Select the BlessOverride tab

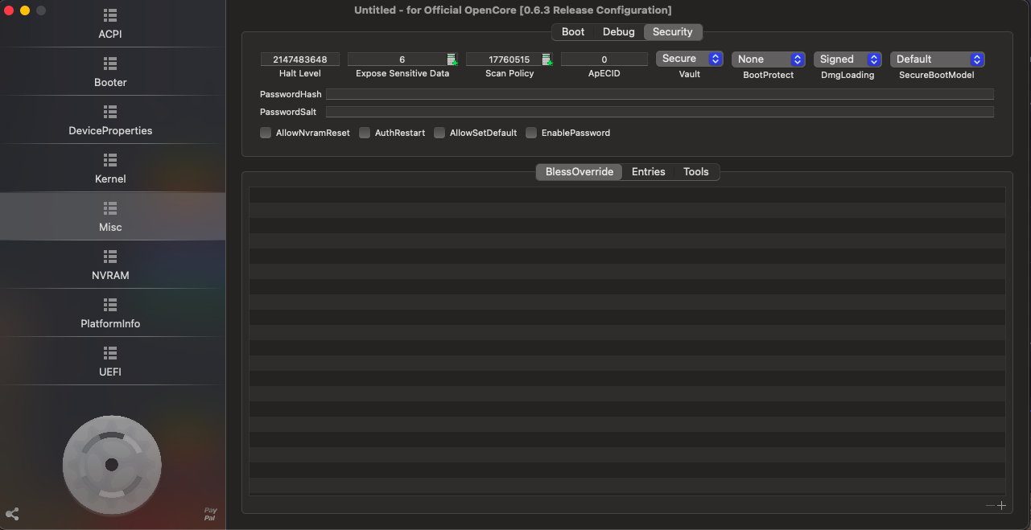click(x=579, y=171)
